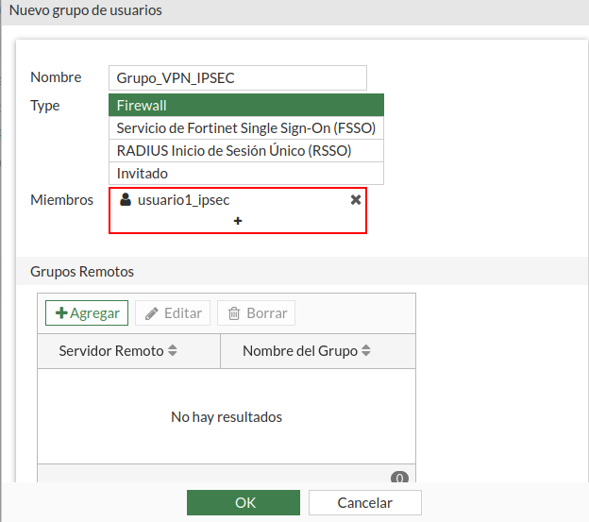Image resolution: width=589 pixels, height=522 pixels.
Task: Confirm with the OK button
Action: click(244, 502)
